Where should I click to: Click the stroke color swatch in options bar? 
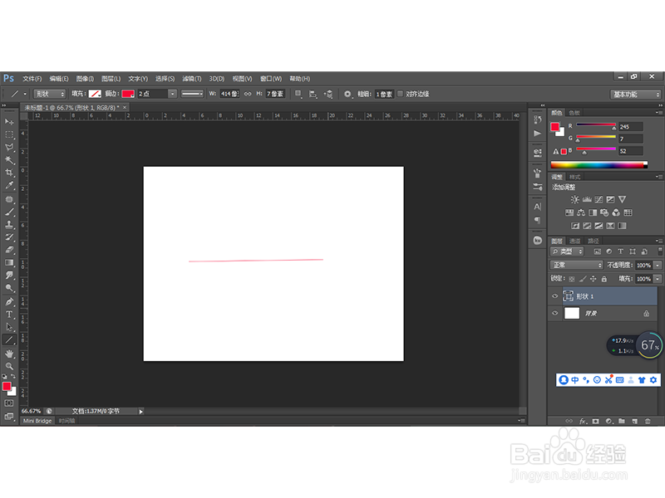click(128, 94)
